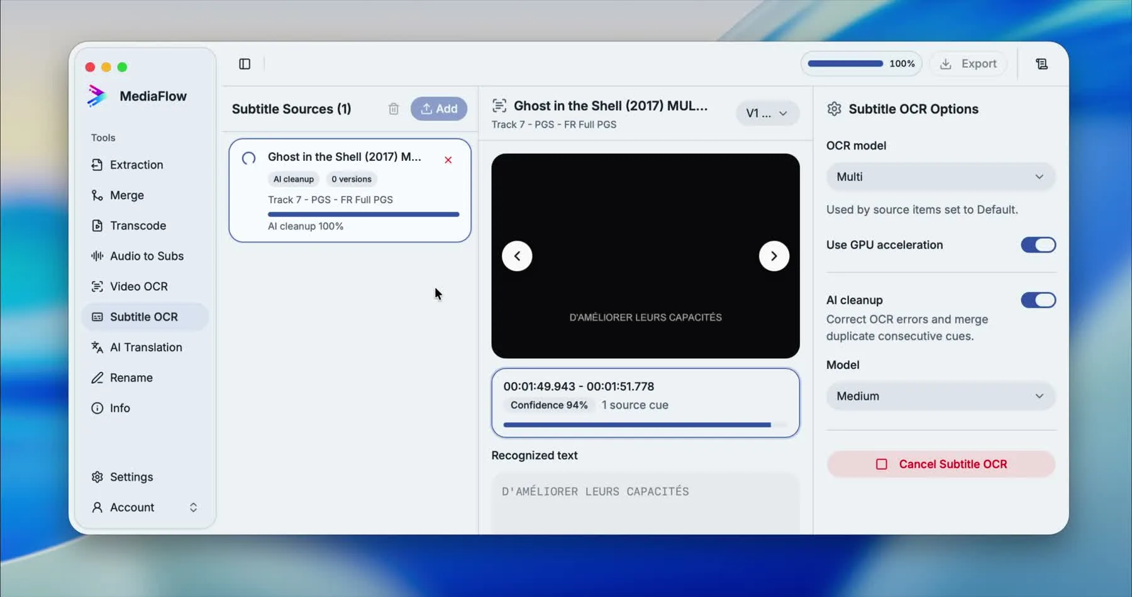Click the subtitle image preview
This screenshot has width=1132, height=597.
point(645,256)
